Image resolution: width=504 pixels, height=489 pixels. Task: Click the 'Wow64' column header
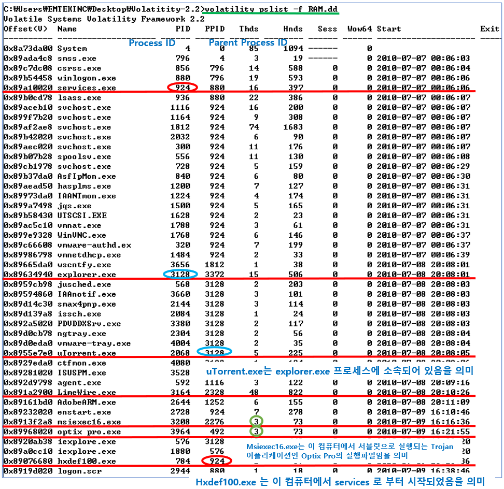(359, 29)
